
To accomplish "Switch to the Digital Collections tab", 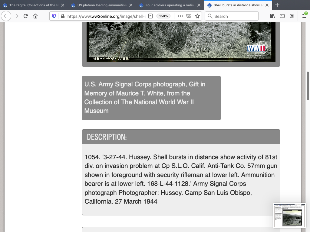I will [32, 5].
